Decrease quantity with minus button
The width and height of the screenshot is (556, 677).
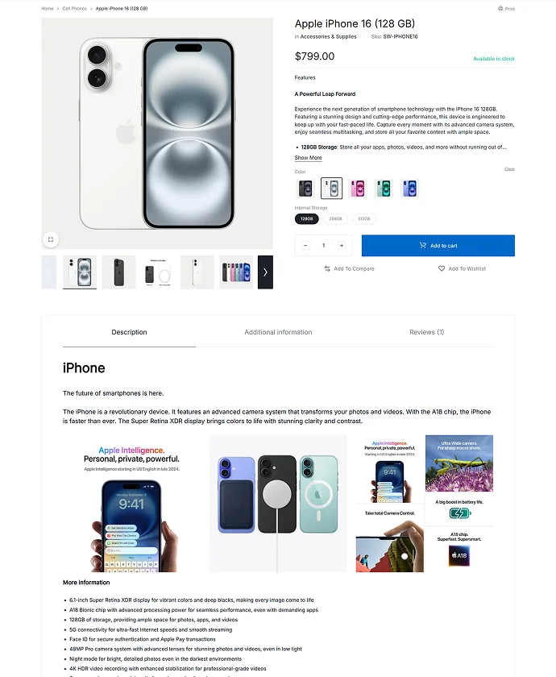tap(305, 246)
